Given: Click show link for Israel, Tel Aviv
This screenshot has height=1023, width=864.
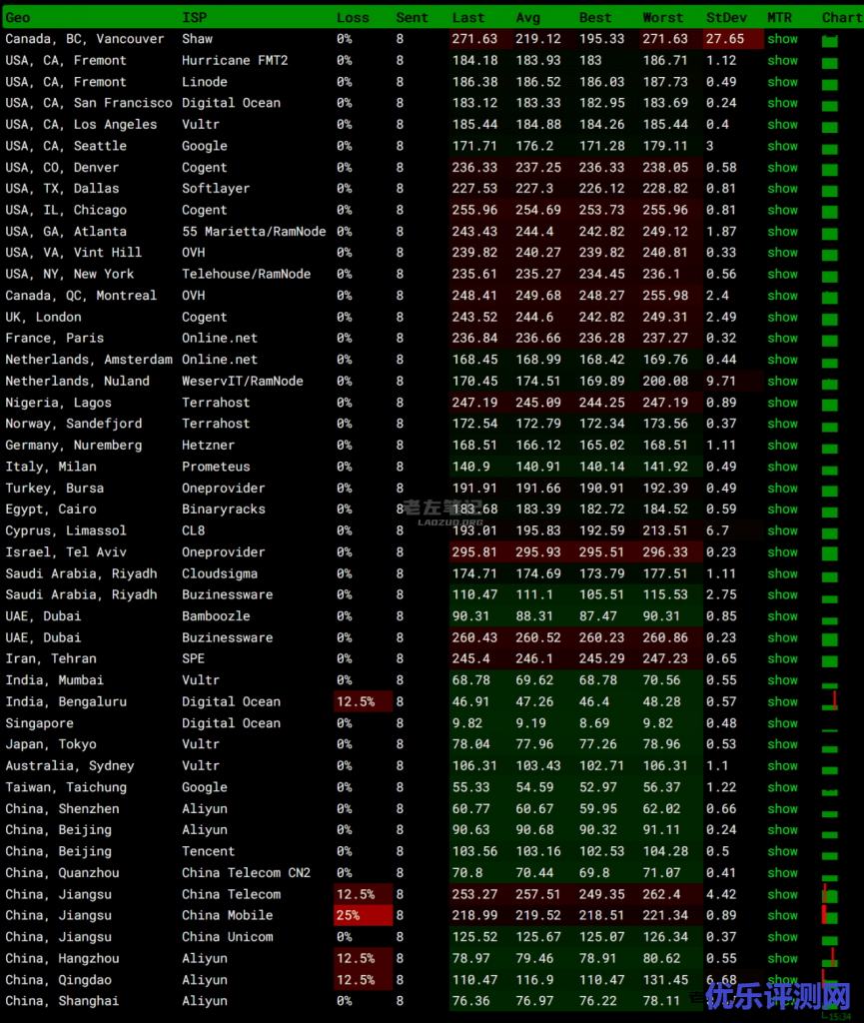Looking at the screenshot, I should coord(782,552).
